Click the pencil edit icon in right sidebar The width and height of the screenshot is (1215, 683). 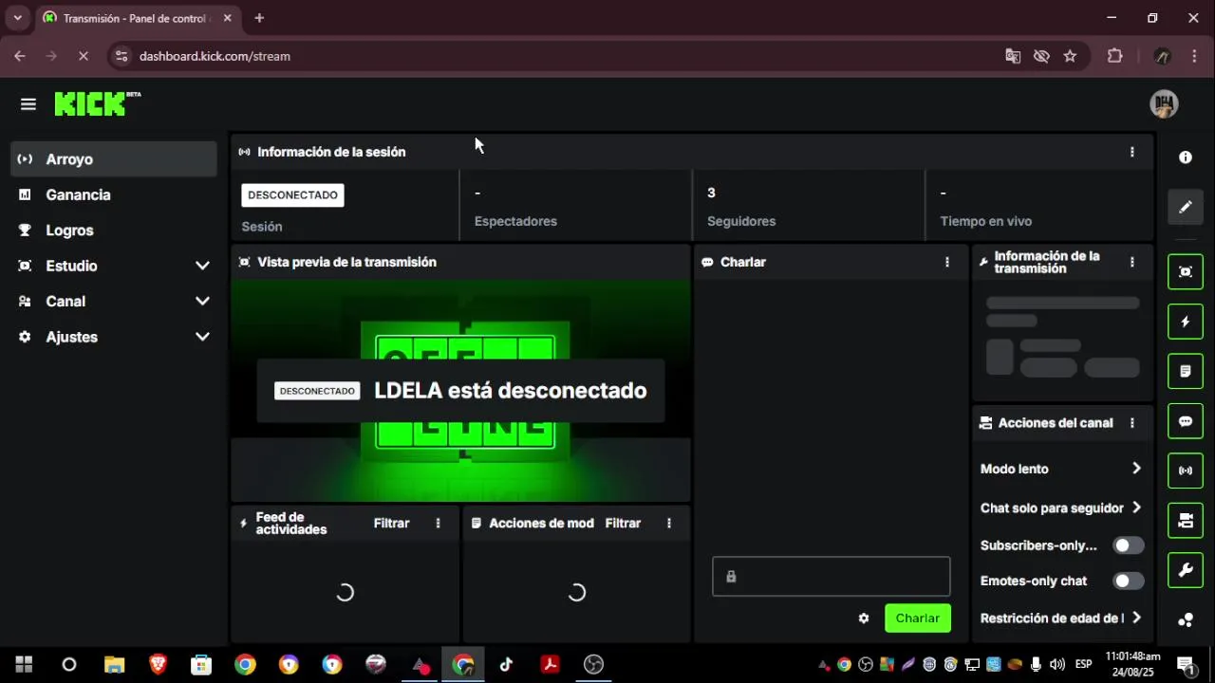coord(1186,207)
